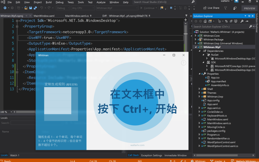This screenshot has width=259, height=162.
Task: Click the App.manifest file node
Action: 218,81
